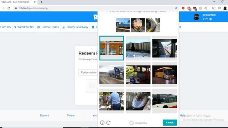Open the media playlist control icon

click(x=219, y=8)
